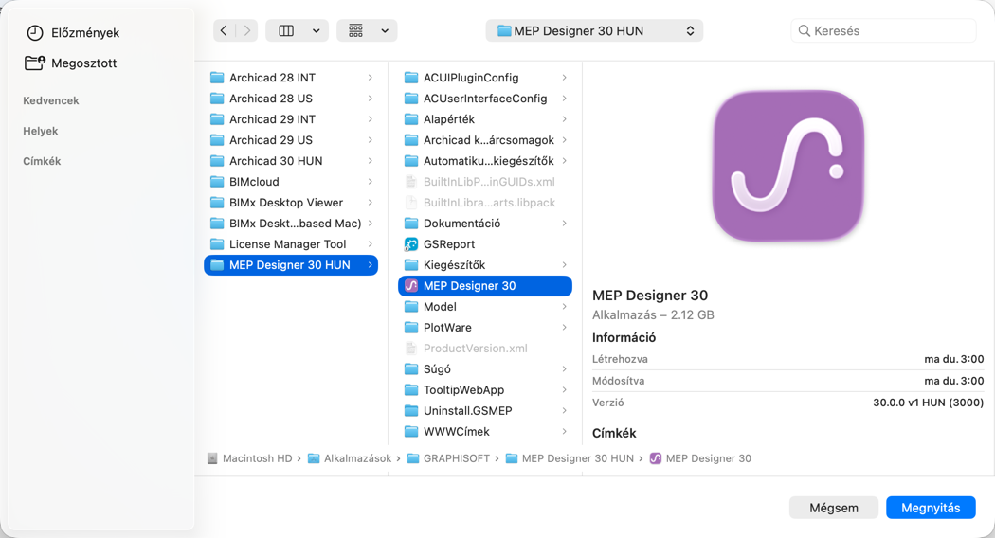This screenshot has height=538, width=995.
Task: Click the Mégsem cancel button
Action: (834, 508)
